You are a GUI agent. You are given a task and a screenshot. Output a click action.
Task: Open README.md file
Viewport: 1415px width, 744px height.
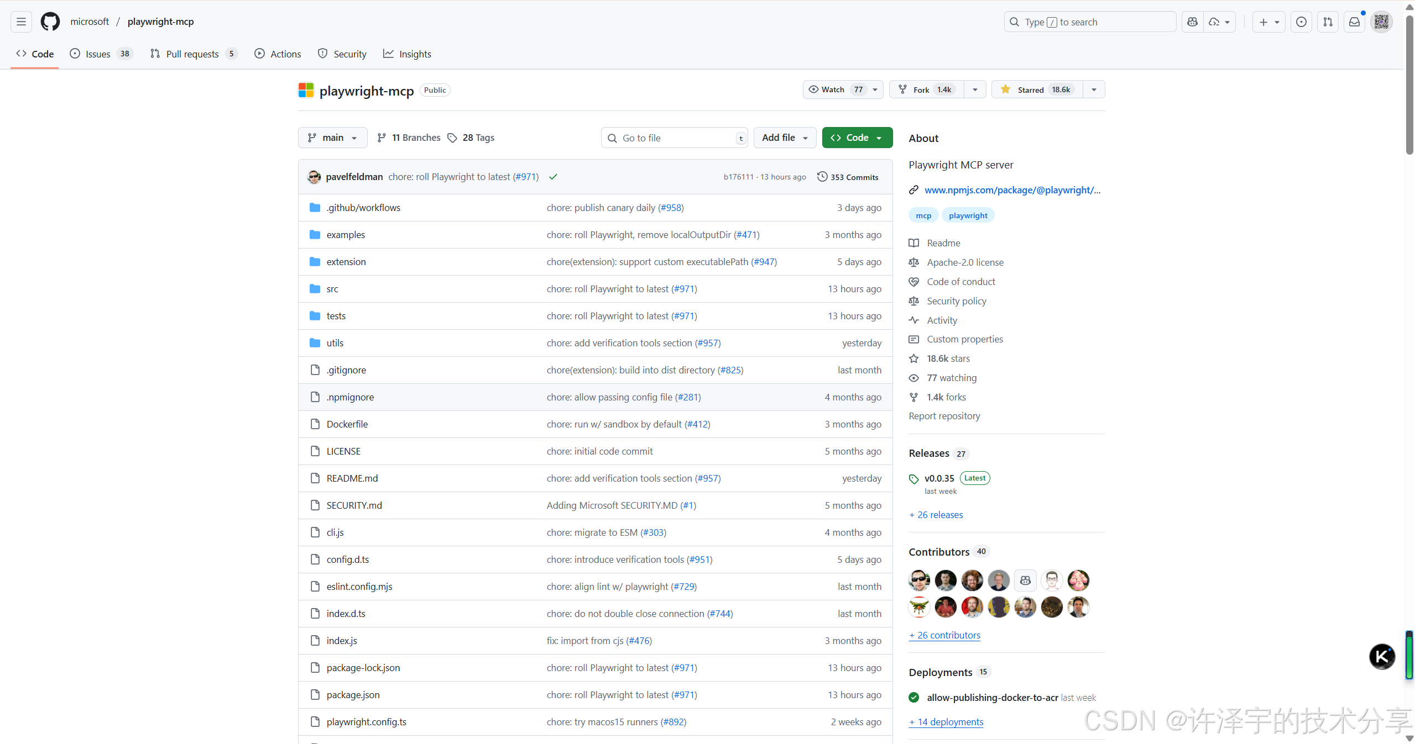[x=352, y=478]
